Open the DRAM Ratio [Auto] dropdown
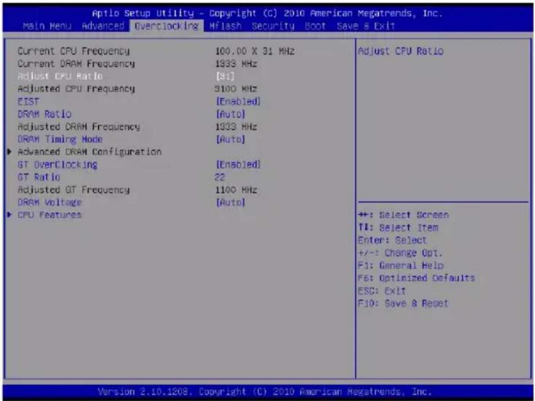This screenshot has height=401, width=535. [230, 114]
